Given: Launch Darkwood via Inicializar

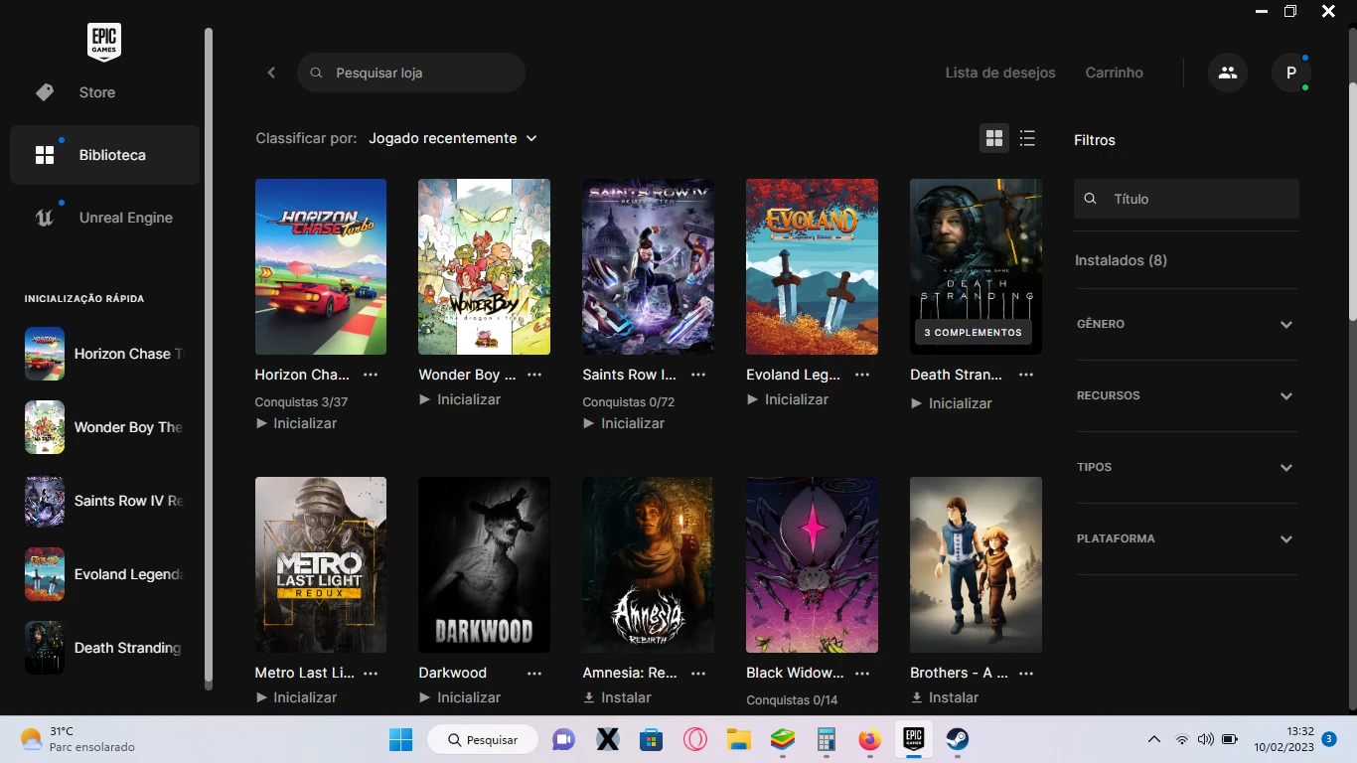Looking at the screenshot, I should point(460,697).
